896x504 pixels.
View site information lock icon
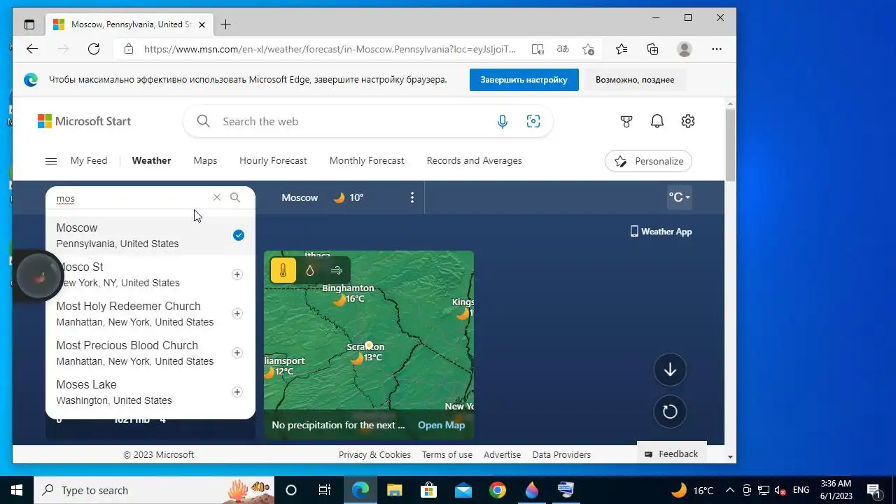[x=128, y=49]
